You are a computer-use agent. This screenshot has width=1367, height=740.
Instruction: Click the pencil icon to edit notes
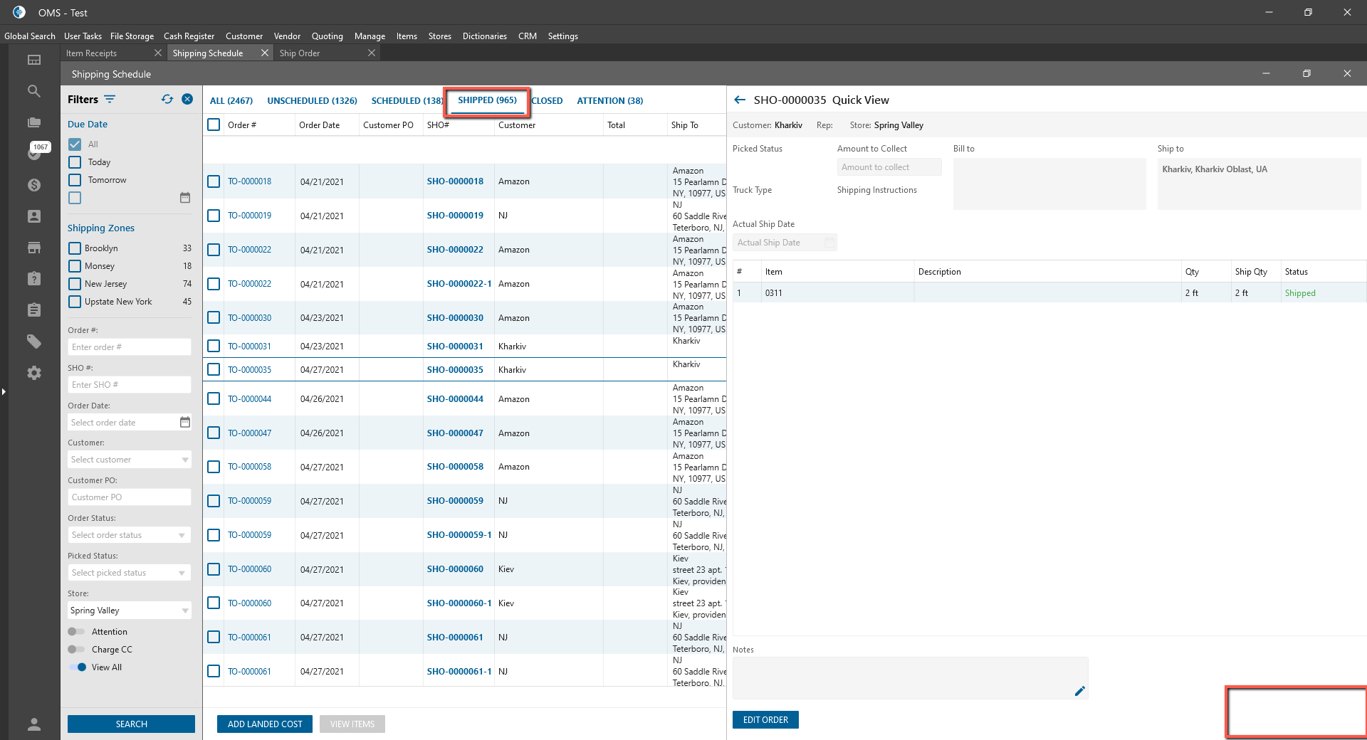click(x=1079, y=691)
